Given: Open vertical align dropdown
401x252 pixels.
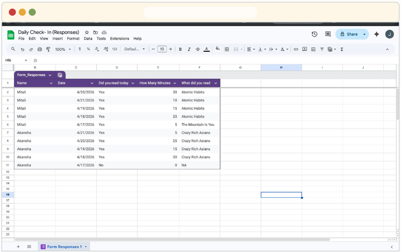Looking at the screenshot, I should point(262,49).
